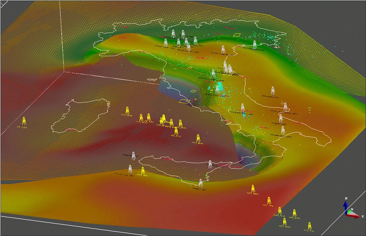
Task: Pick the white marker on Italy's heel
Action: point(283,130)
